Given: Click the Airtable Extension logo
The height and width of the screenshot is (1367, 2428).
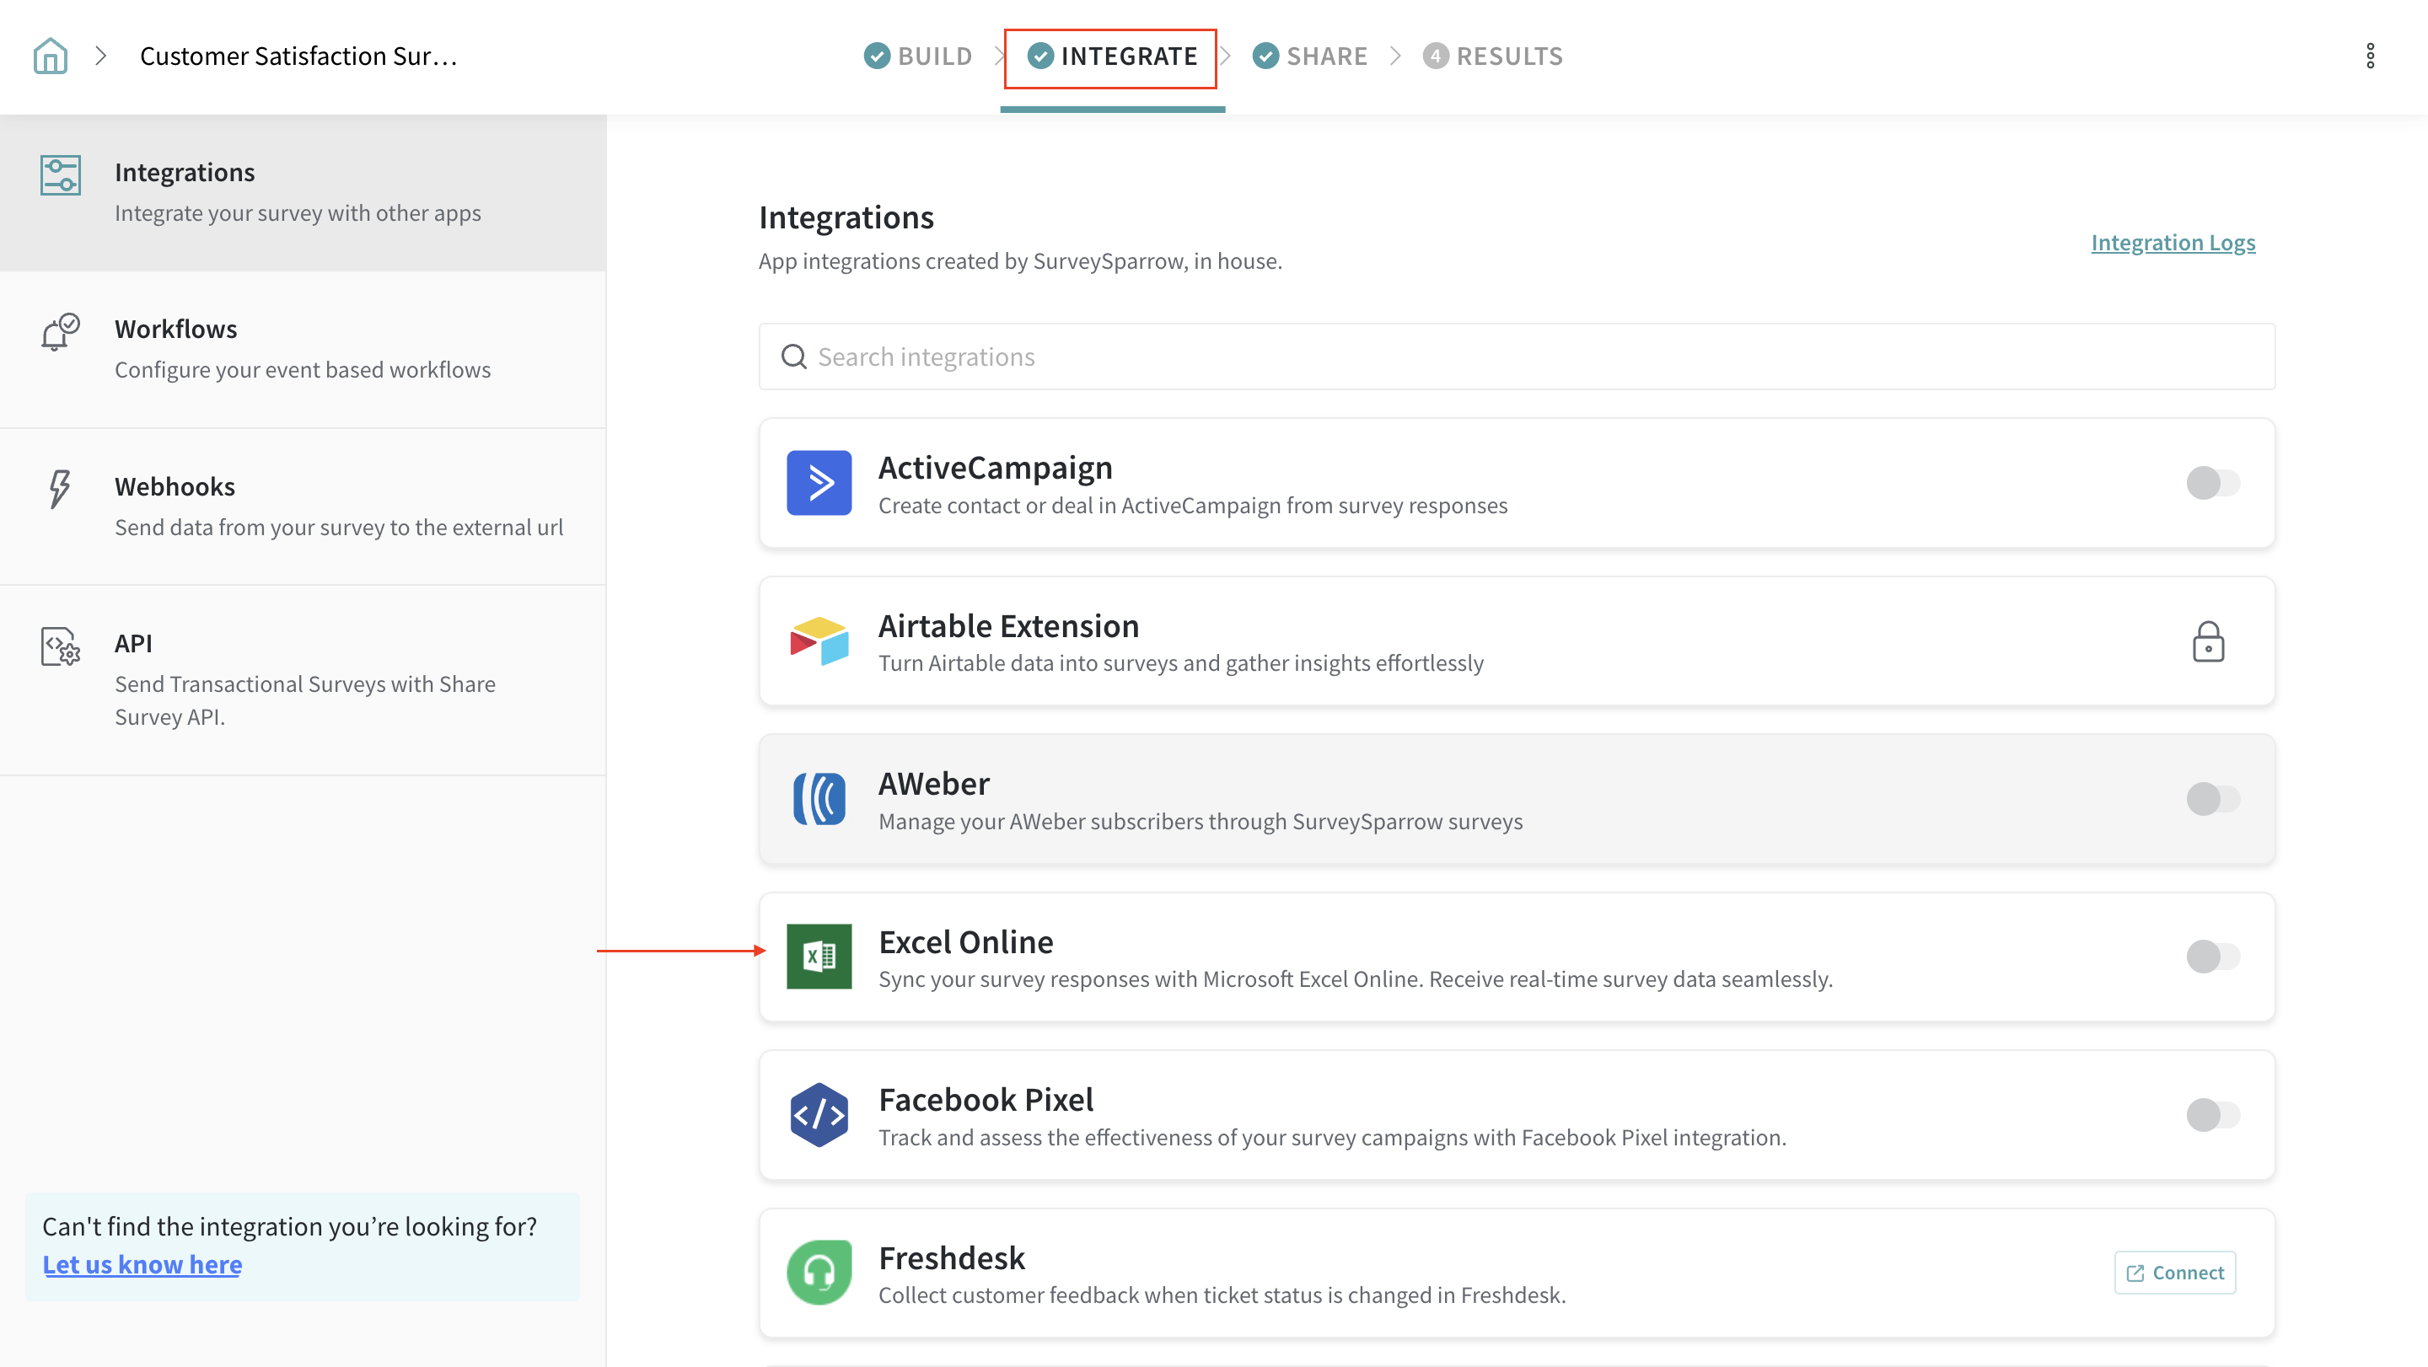Looking at the screenshot, I should click(818, 641).
